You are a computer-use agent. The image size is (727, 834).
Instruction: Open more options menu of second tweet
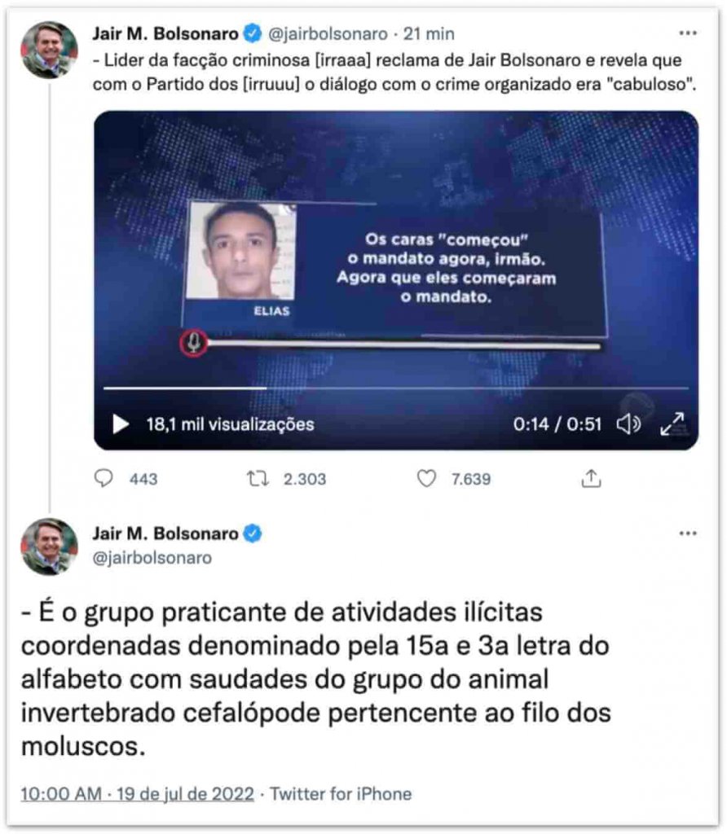[688, 533]
